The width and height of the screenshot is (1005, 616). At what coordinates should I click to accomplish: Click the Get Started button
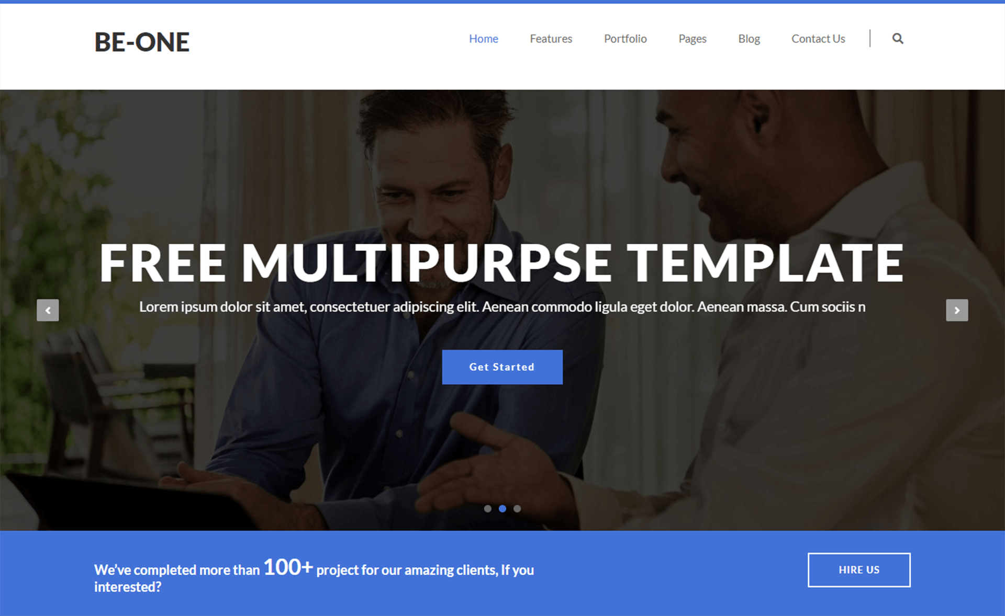502,367
